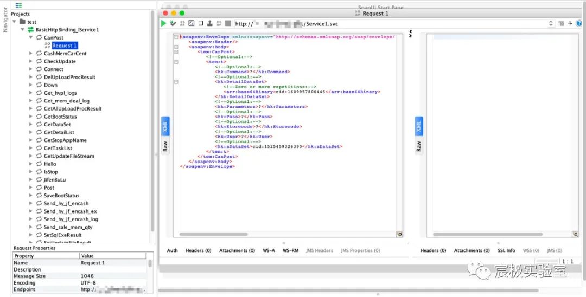The width and height of the screenshot is (586, 297).
Task: Click the Navigator vertical side tab
Action: (5, 20)
